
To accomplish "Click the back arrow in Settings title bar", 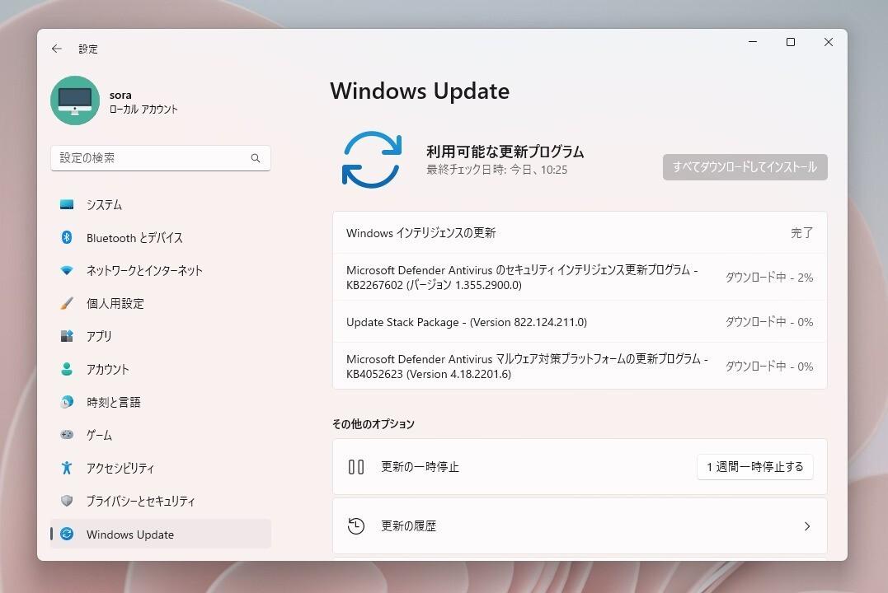I will point(57,49).
